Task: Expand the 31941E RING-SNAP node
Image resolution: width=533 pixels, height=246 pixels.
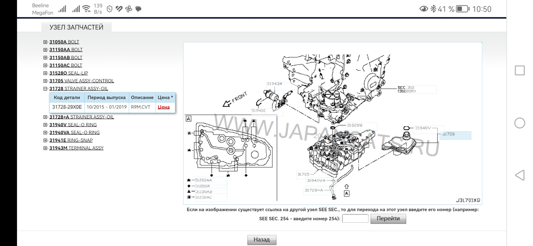Action: pyautogui.click(x=45, y=140)
